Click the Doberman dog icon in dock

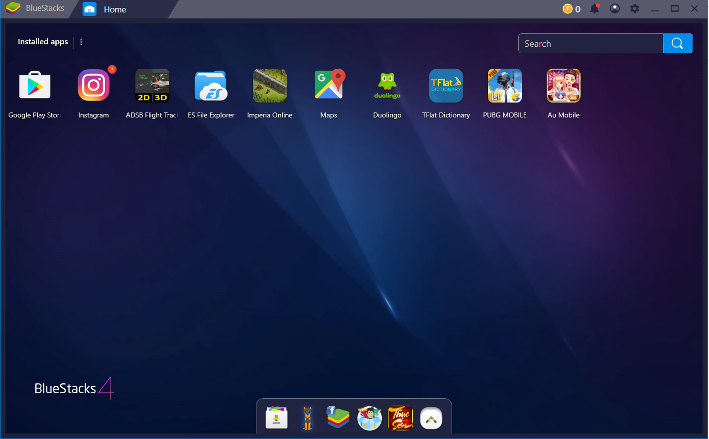coord(308,418)
